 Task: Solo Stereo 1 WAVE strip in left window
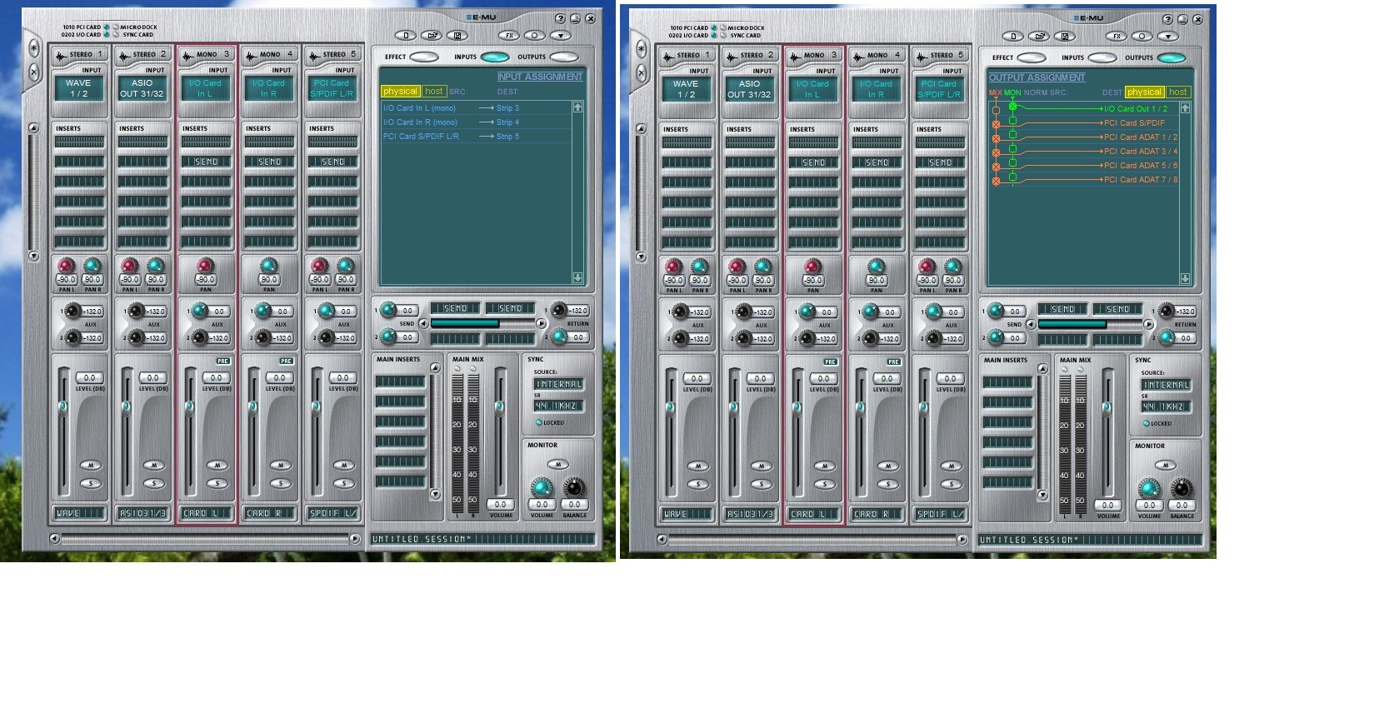point(90,484)
